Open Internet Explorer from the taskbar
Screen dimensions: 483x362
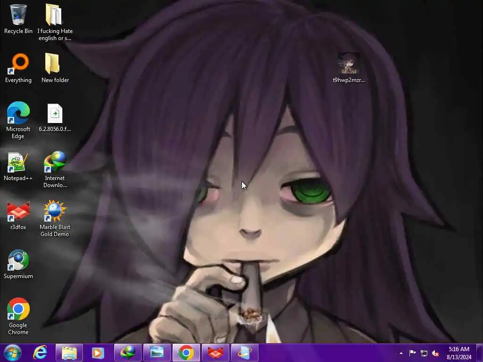(x=40, y=353)
